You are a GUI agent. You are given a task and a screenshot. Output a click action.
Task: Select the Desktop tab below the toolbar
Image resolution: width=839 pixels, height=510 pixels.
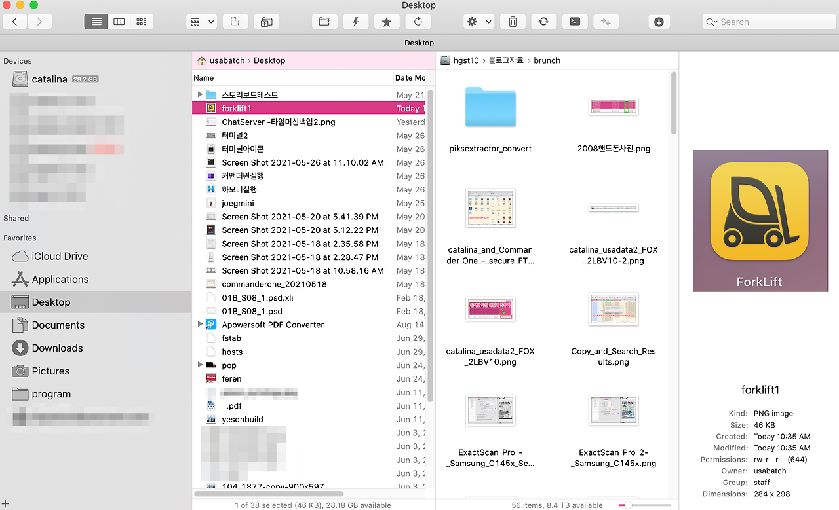point(419,43)
